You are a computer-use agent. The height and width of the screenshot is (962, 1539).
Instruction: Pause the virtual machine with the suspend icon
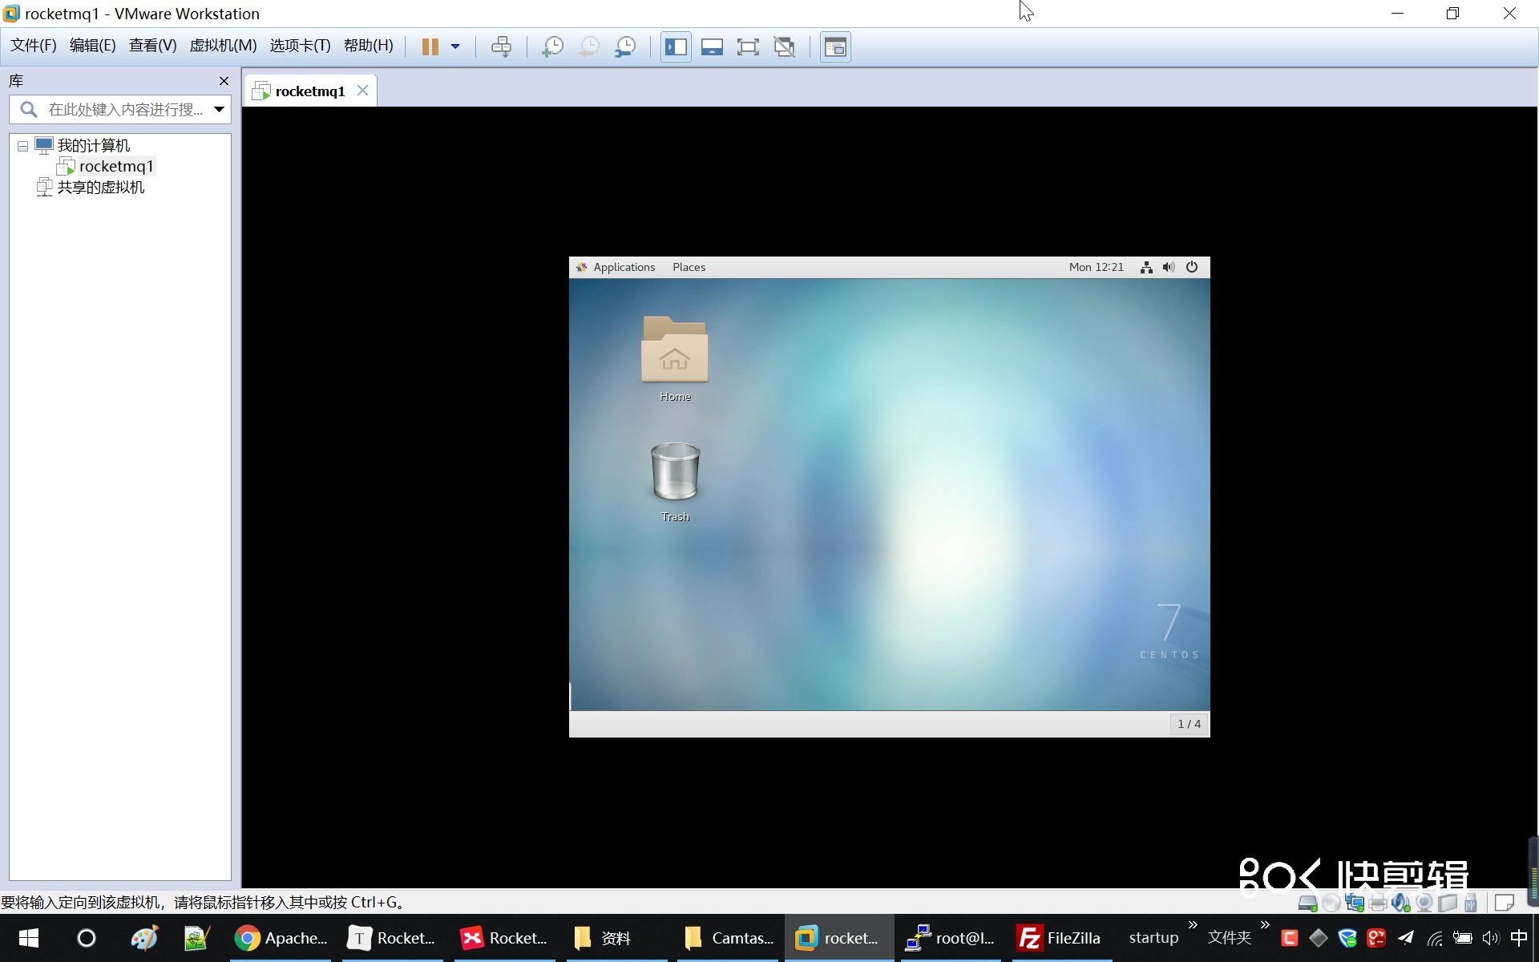[x=430, y=46]
